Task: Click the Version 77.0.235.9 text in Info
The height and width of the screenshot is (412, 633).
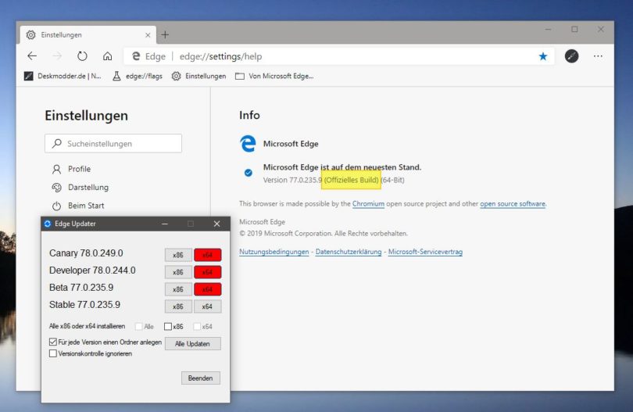Action: (292, 180)
